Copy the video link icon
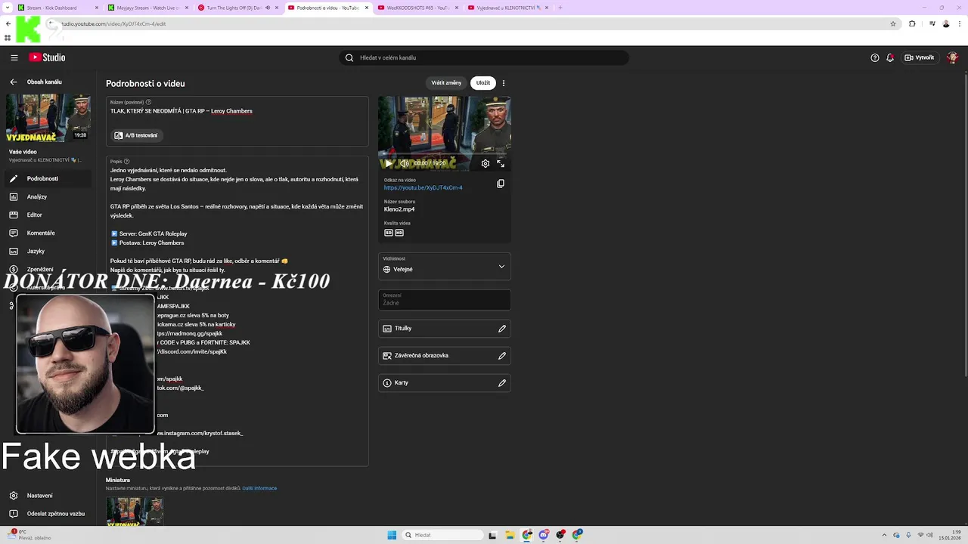This screenshot has height=544, width=968. click(x=501, y=184)
